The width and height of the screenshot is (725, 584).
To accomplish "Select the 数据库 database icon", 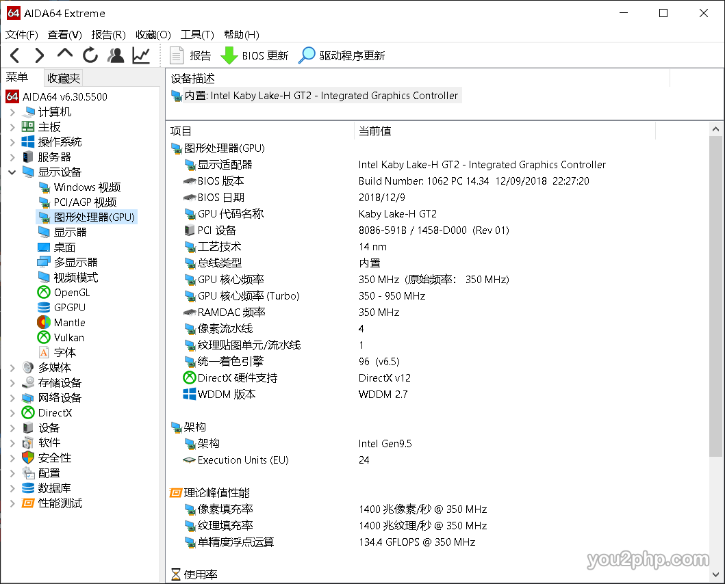I will coord(28,488).
